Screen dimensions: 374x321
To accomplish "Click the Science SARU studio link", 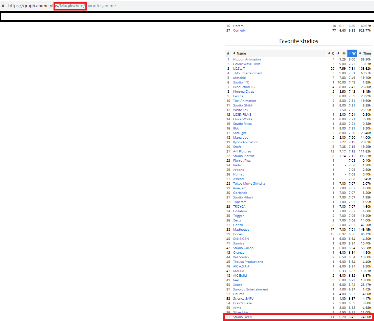I will [243, 299].
